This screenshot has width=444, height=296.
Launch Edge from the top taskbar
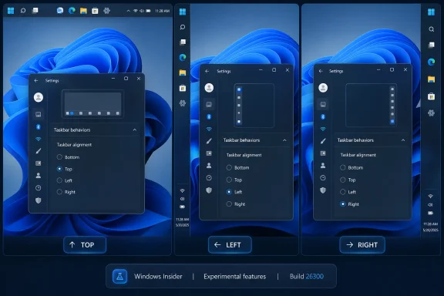(x=72, y=11)
